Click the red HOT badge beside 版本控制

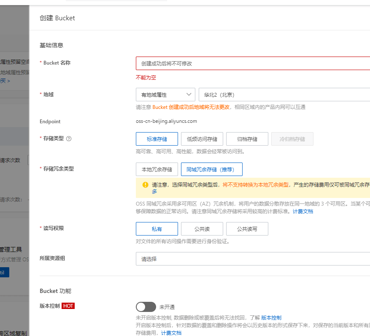[x=68, y=306]
